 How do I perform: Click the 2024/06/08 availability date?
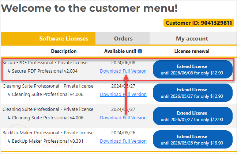123,63
